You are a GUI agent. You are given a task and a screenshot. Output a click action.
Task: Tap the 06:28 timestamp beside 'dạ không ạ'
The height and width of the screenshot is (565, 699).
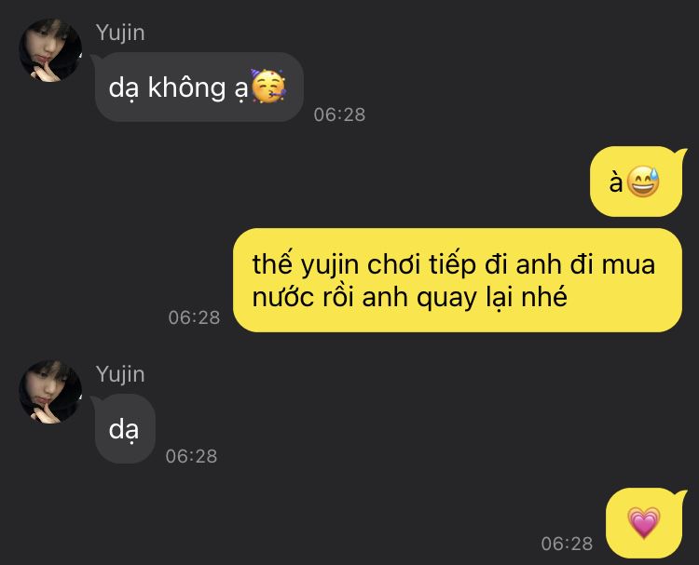[x=339, y=114]
